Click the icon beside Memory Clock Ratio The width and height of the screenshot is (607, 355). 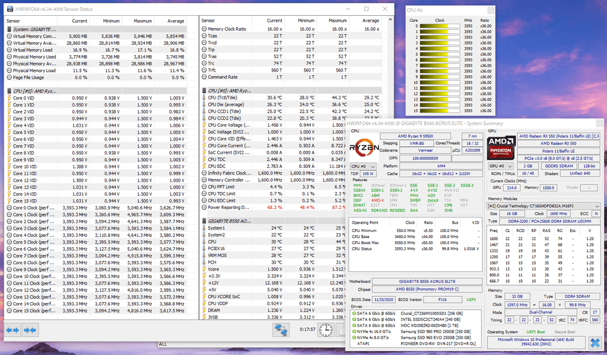pos(204,29)
